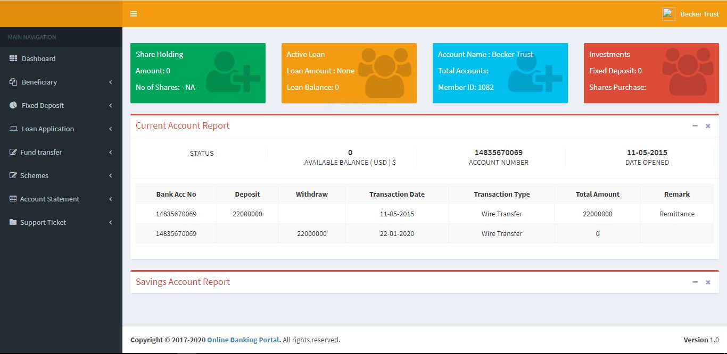Screen dimensions: 727x354
Task: Open the Schemes menu item
Action: tap(61, 175)
